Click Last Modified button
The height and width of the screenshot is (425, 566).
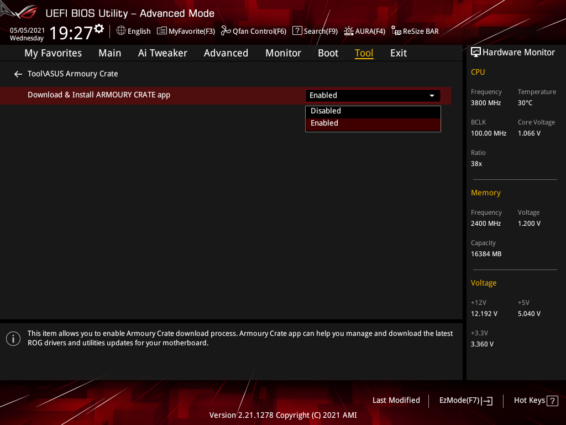pyautogui.click(x=396, y=401)
